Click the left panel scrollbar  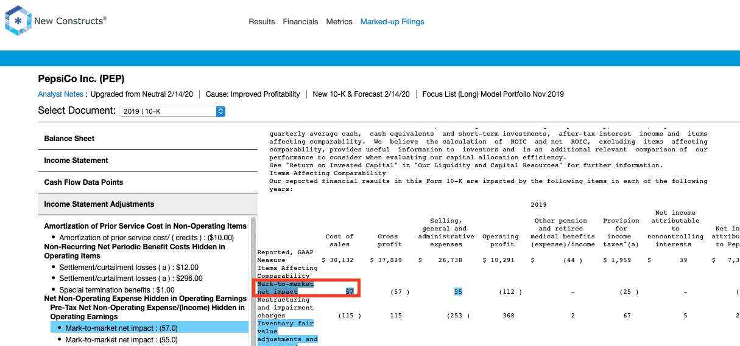click(253, 280)
